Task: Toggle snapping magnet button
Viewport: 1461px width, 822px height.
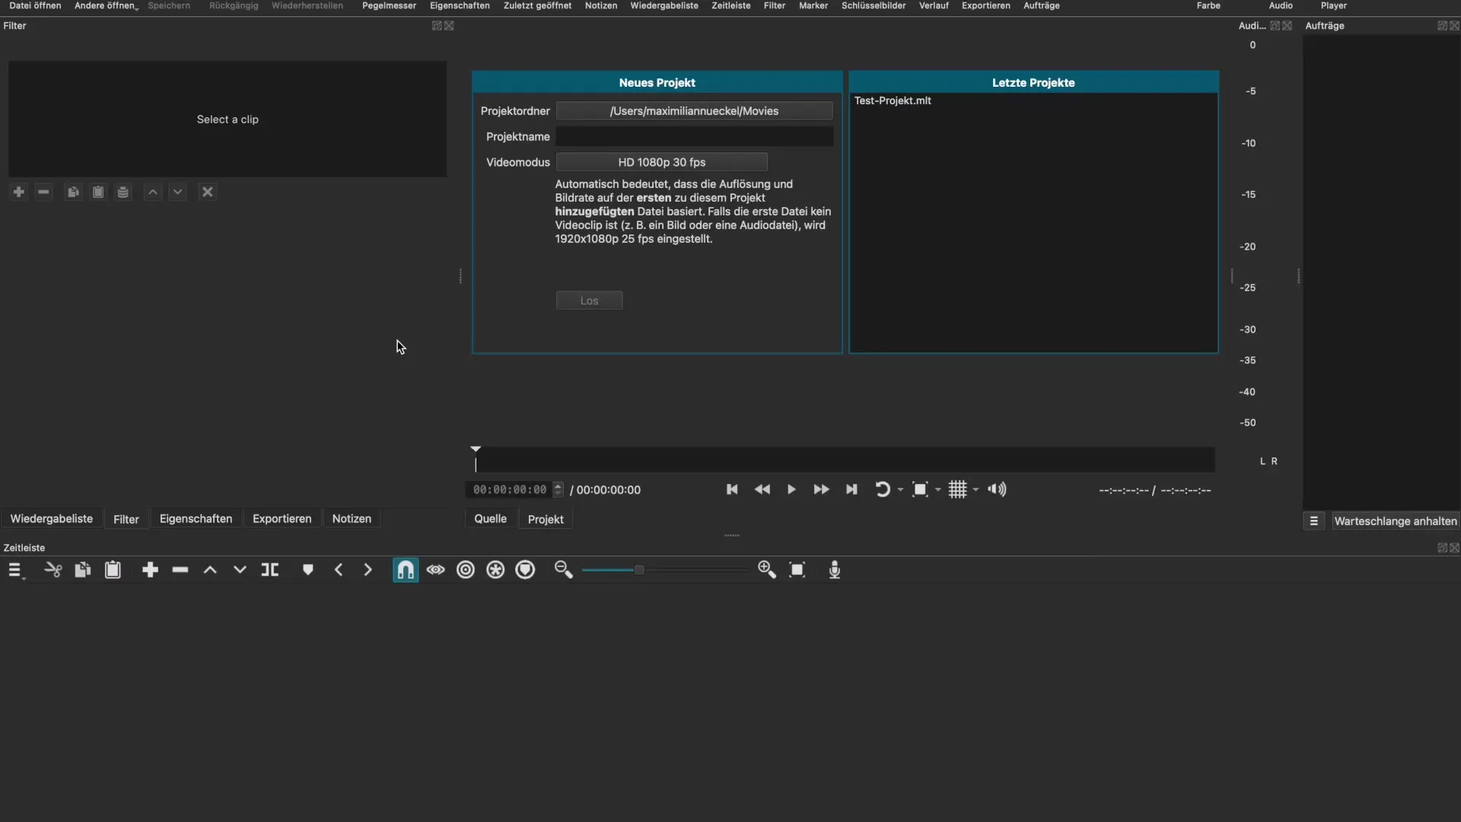Action: click(x=406, y=570)
